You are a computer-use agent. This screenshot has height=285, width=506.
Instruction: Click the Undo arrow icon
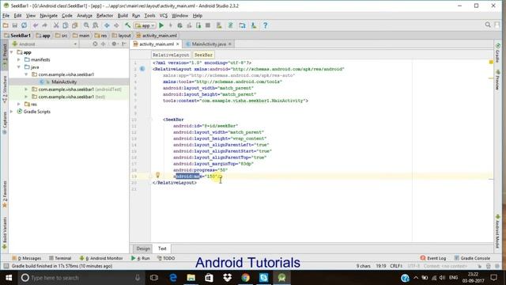(35, 25)
